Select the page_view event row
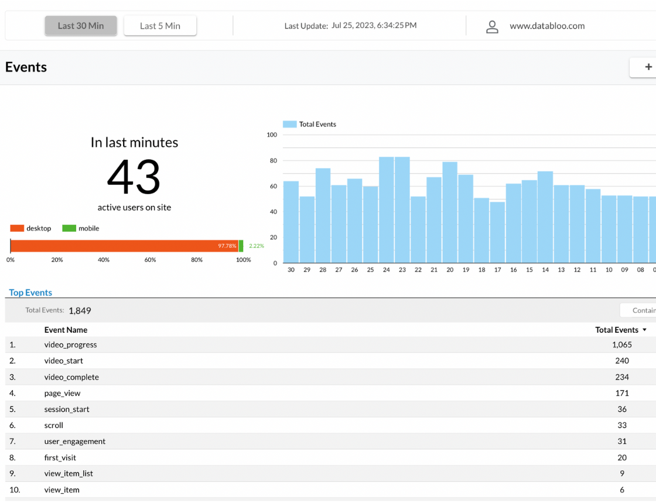The height and width of the screenshot is (503, 656). click(62, 393)
